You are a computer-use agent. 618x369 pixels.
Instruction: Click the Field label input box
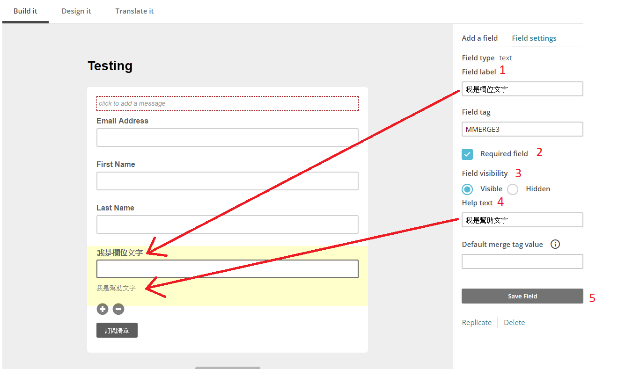point(522,89)
